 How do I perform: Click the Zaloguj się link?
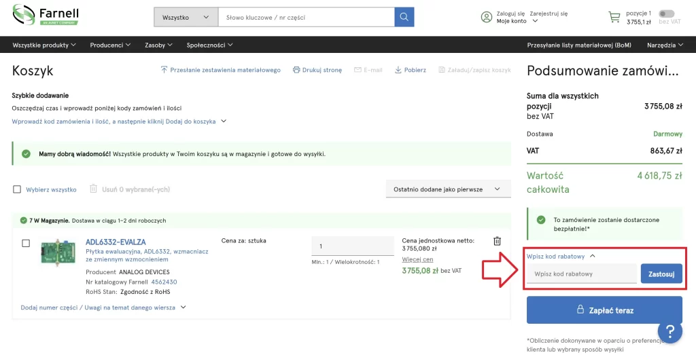510,14
